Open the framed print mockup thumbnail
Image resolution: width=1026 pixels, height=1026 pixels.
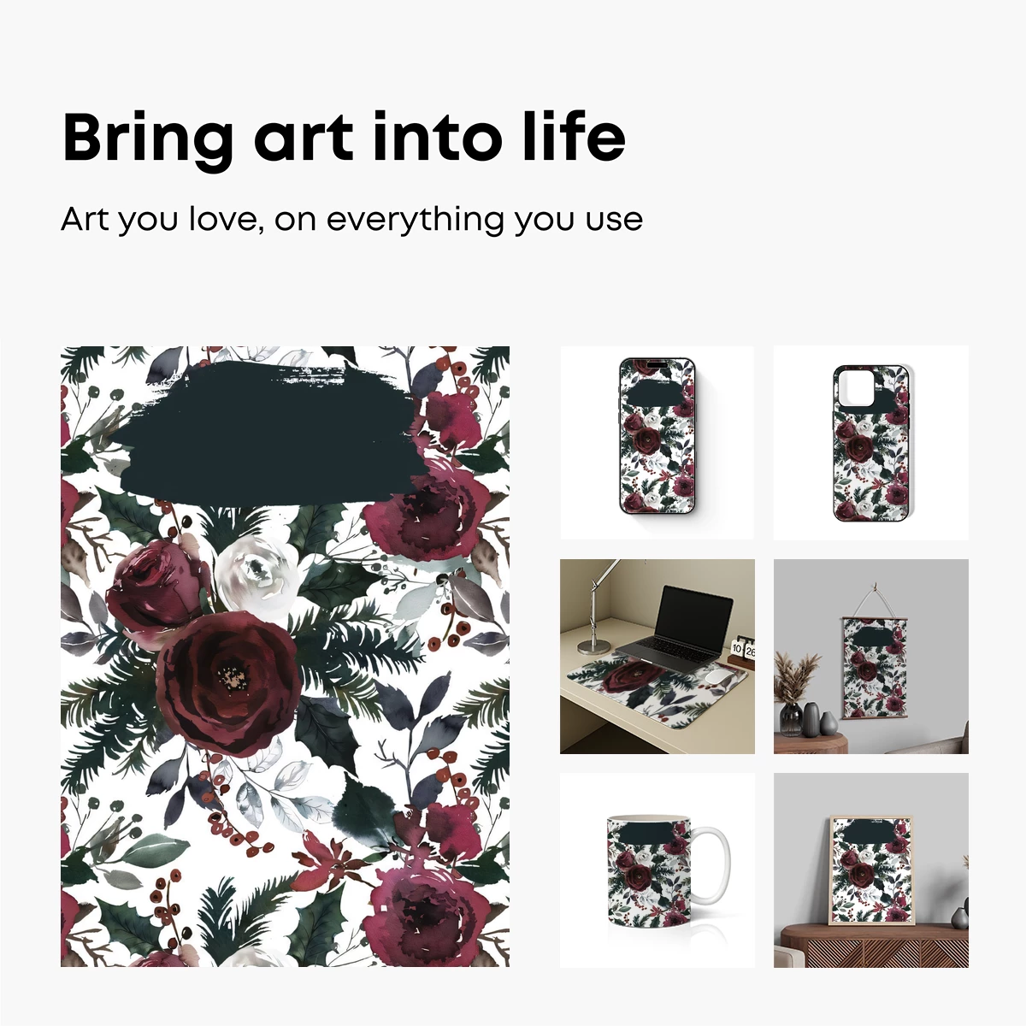click(x=871, y=870)
